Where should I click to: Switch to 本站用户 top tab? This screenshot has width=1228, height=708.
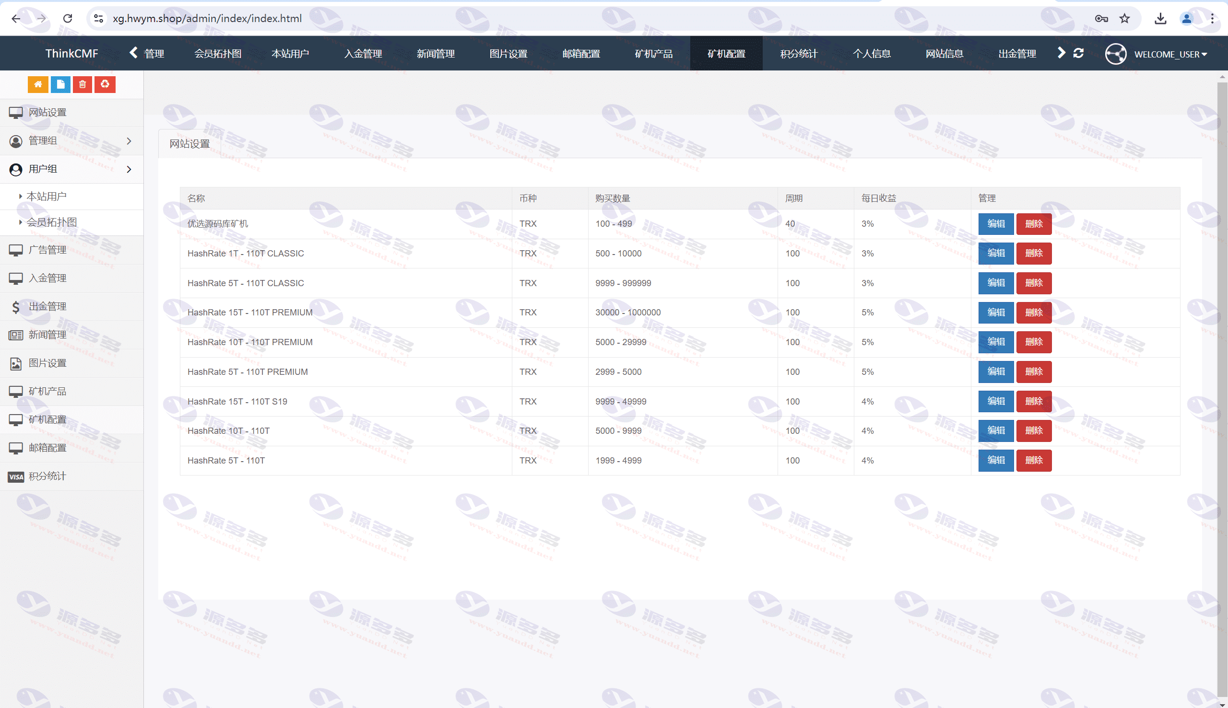point(291,54)
